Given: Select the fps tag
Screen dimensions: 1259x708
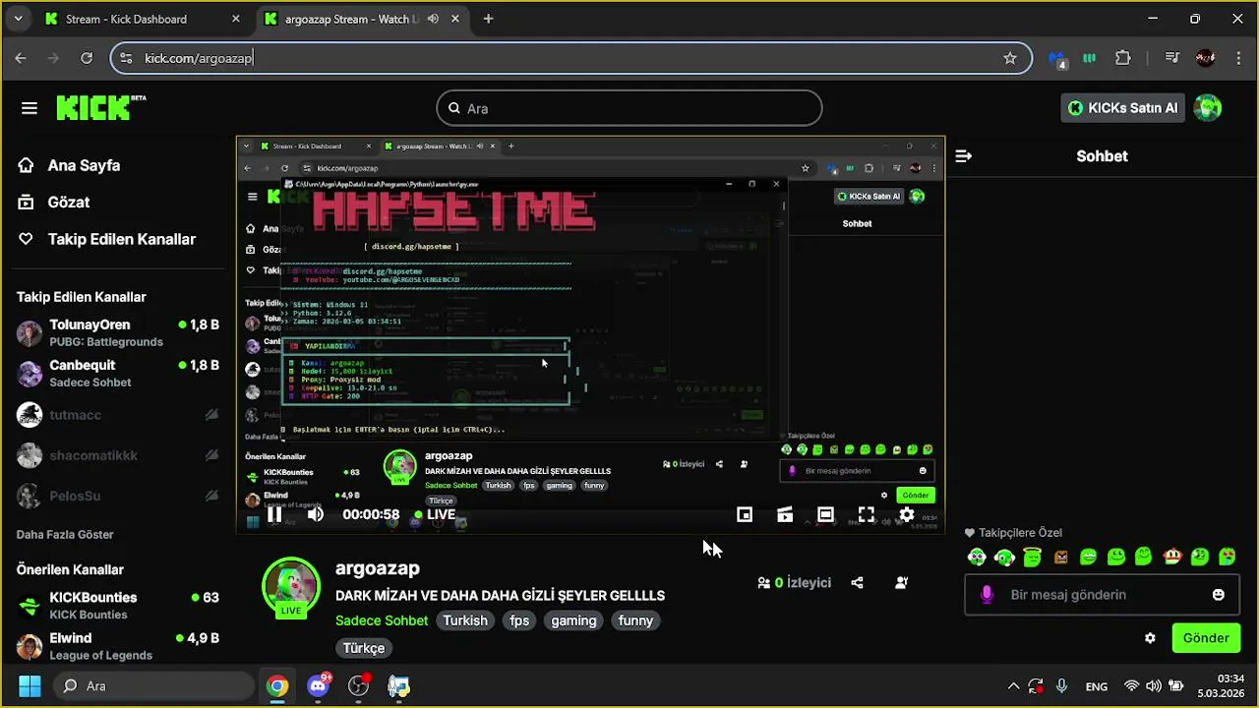Looking at the screenshot, I should 519,620.
